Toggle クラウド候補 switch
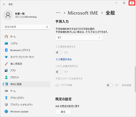Screen dimensions: 136x117 click(110, 85)
